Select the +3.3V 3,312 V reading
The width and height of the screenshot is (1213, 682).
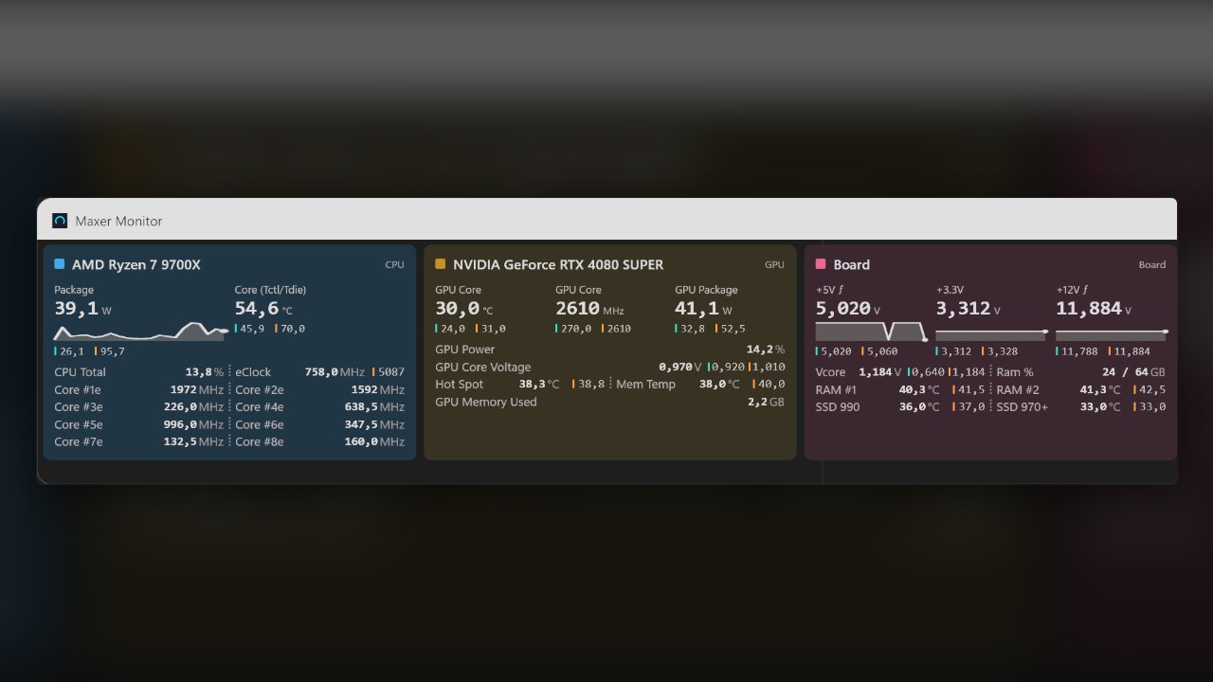969,309
